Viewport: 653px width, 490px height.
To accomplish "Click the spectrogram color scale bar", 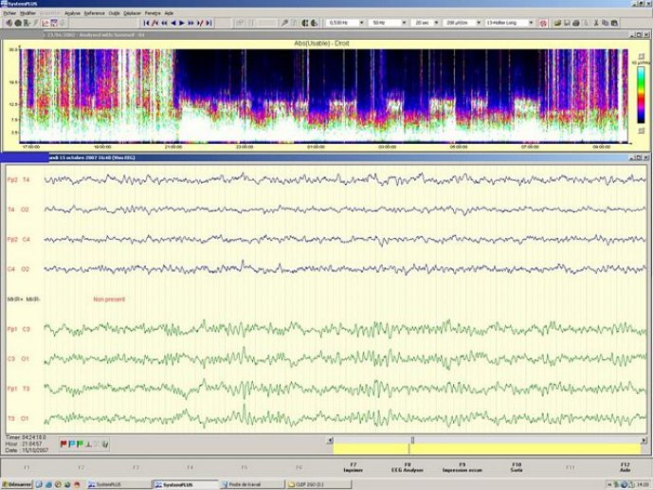I will [x=641, y=95].
